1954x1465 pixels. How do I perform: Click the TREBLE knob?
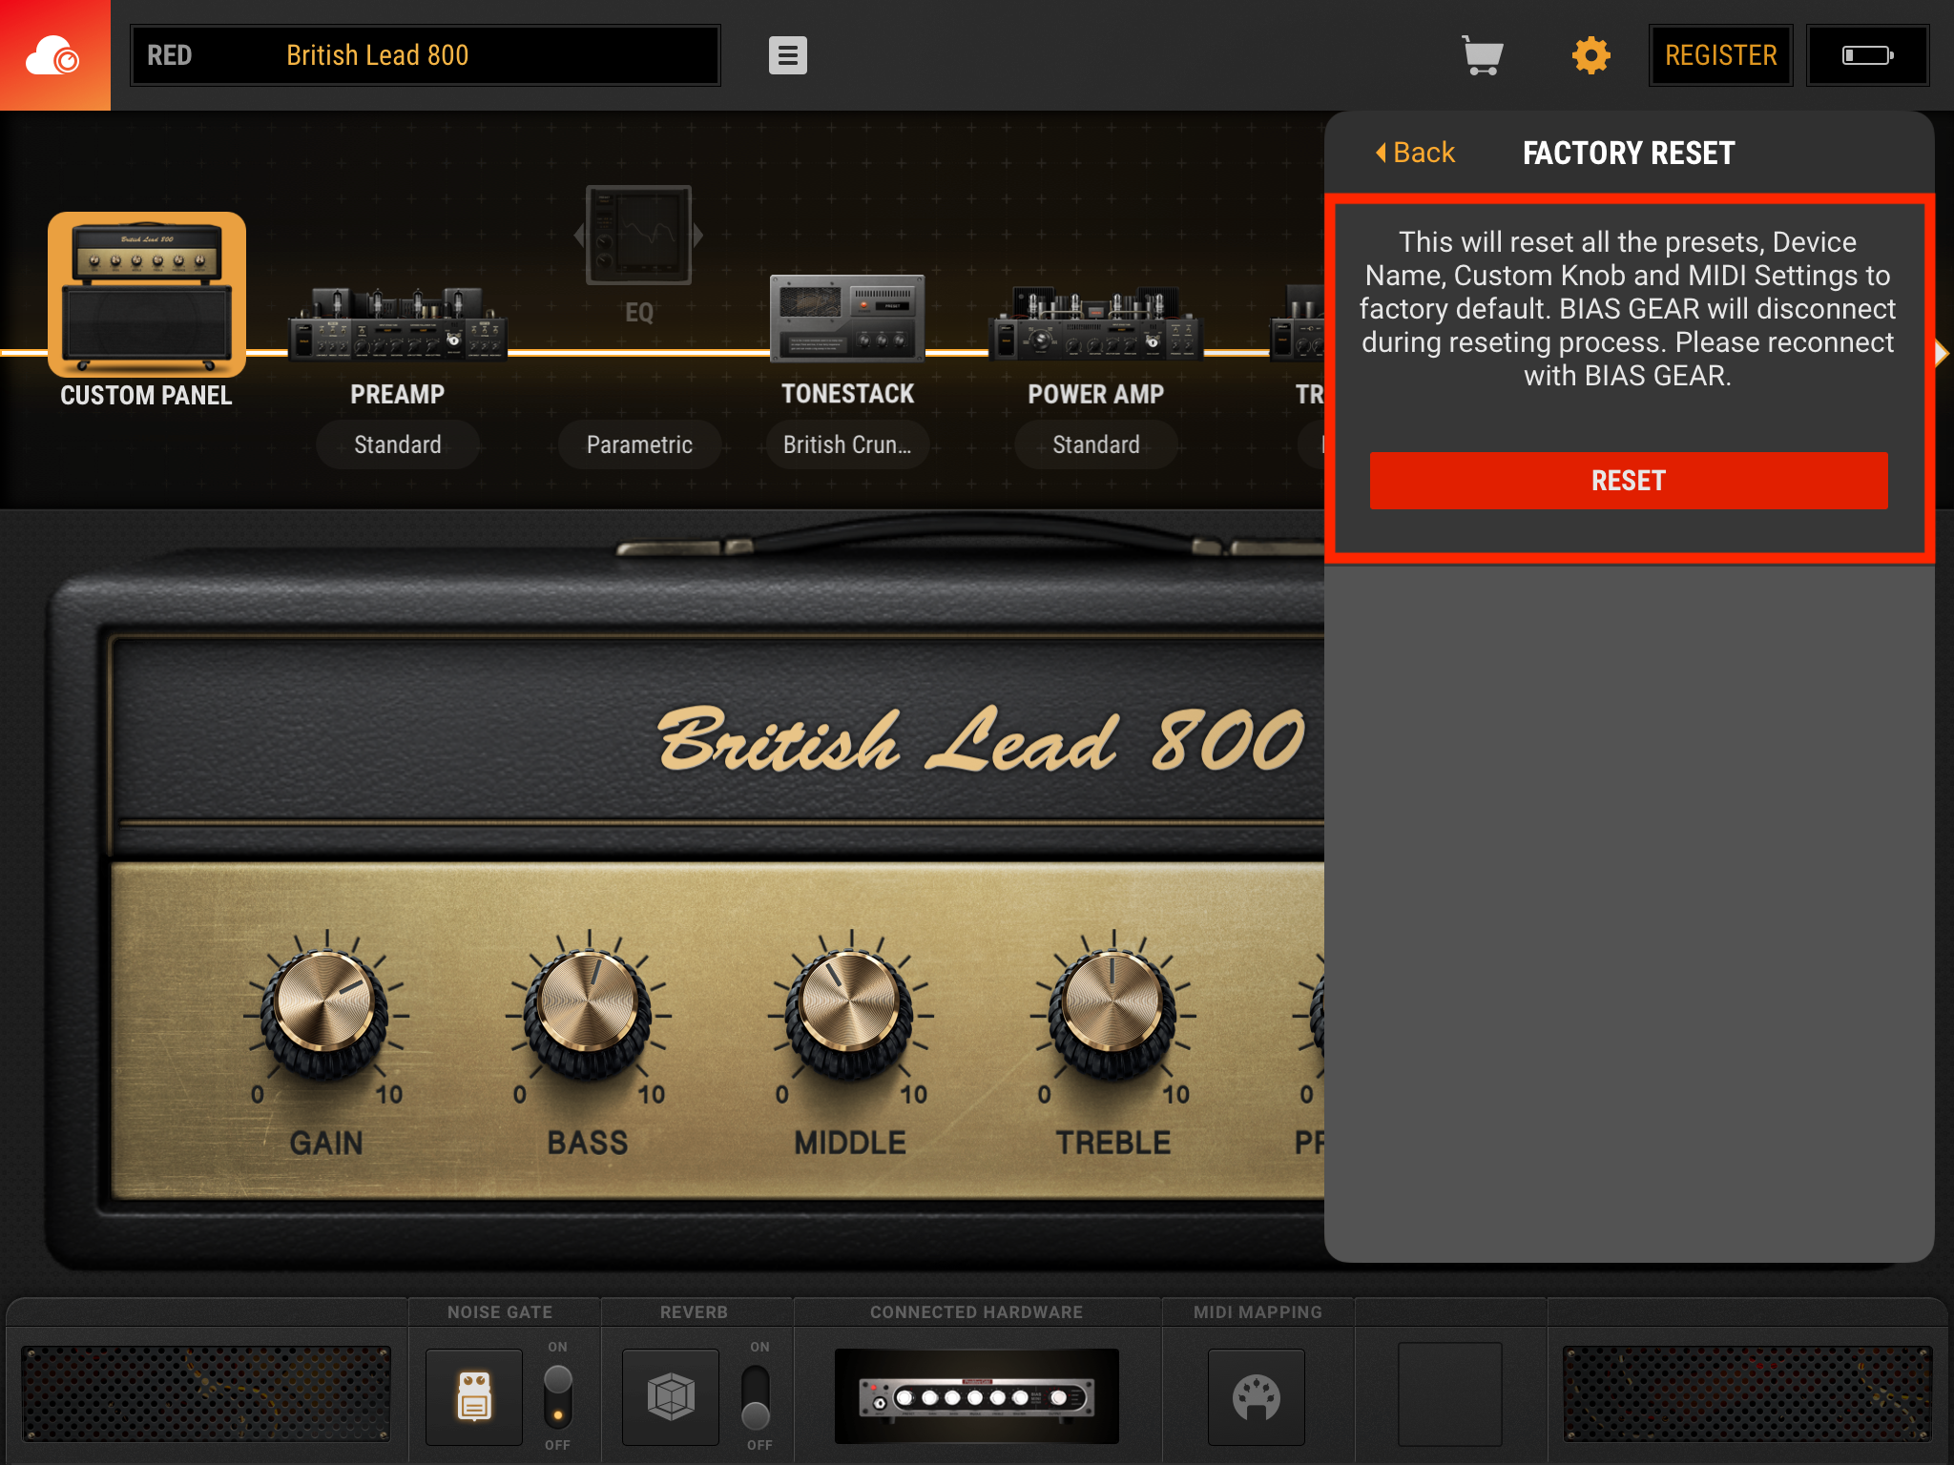tap(1113, 1013)
